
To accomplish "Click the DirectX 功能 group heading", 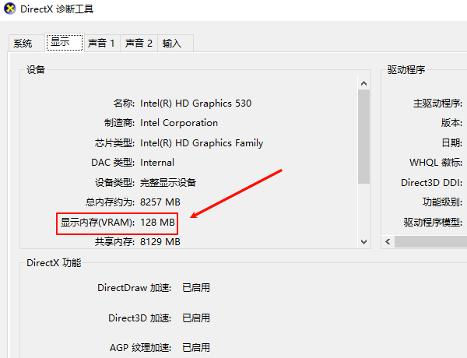I will click(54, 263).
